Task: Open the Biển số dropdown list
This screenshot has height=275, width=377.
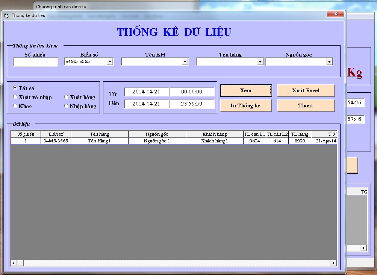Action: coord(110,62)
